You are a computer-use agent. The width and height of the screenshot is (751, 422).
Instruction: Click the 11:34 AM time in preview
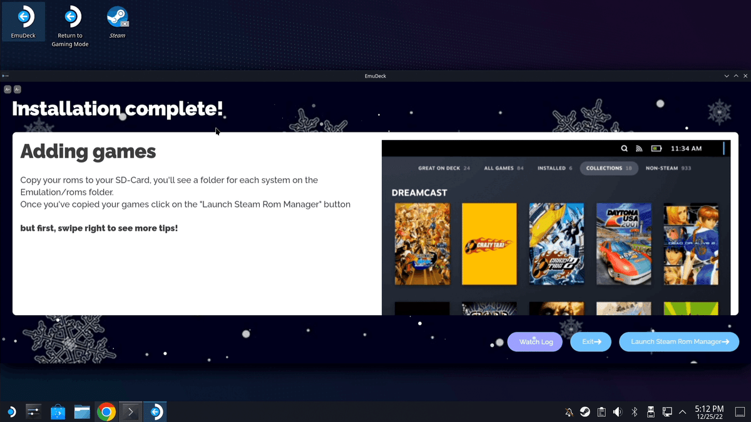click(686, 149)
